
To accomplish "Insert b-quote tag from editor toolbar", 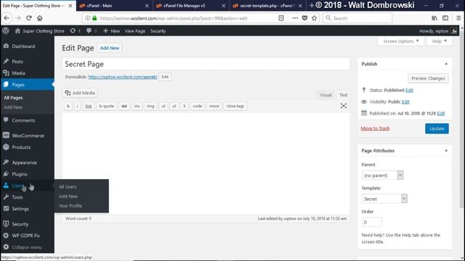I will click(107, 106).
